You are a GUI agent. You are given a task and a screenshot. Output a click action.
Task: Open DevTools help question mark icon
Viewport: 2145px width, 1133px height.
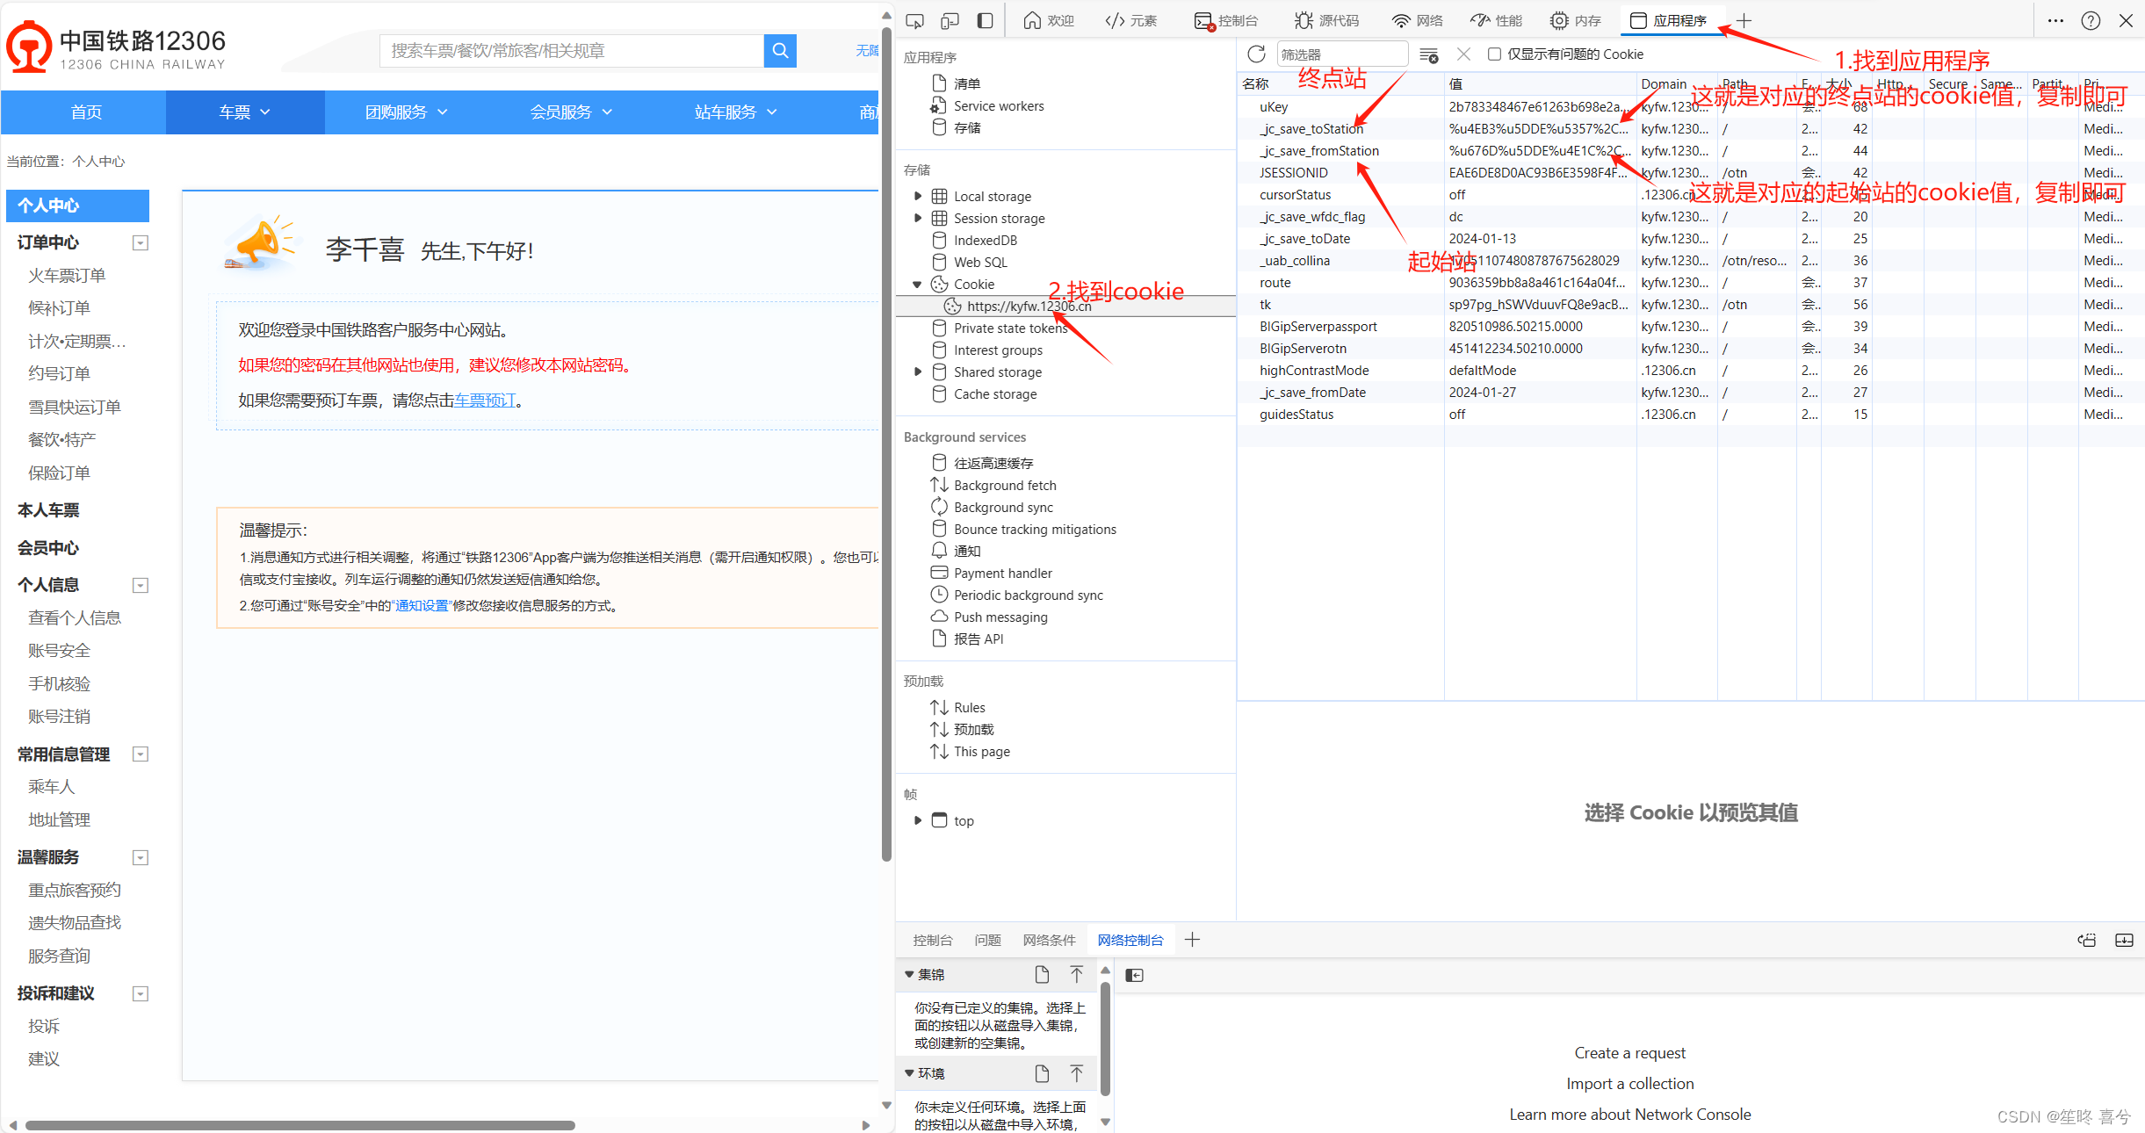pyautogui.click(x=2091, y=20)
